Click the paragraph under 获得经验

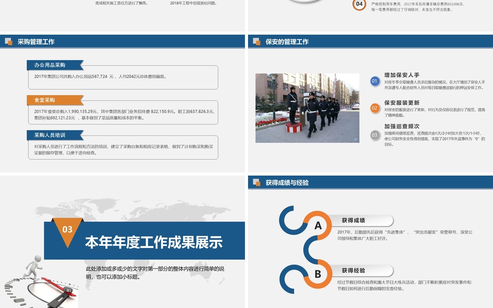point(404,285)
